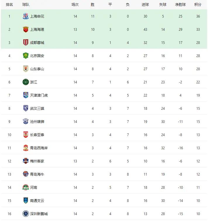
Task: Click the Zhejiang (浙江) round green logo
Action: coord(26,82)
